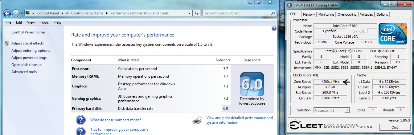Click the Bus Speed 200.0 MHz value

[330, 93]
